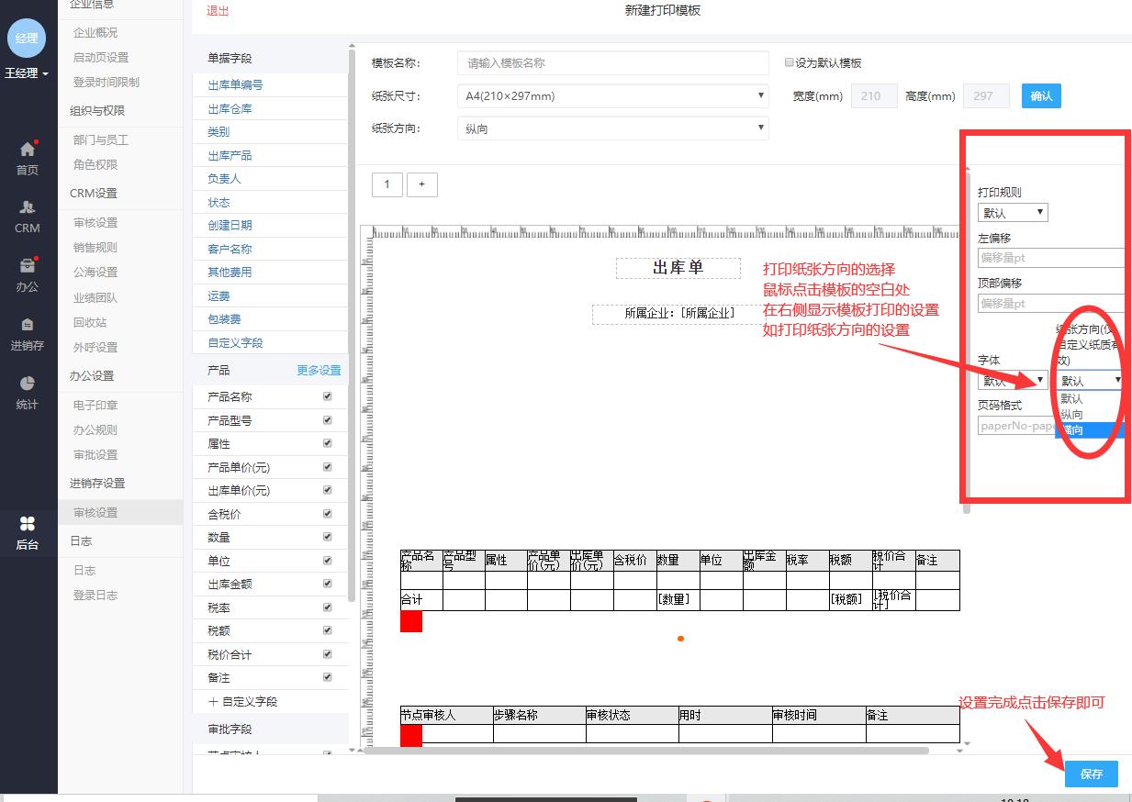Choose 纵向 in the open orientation list
Image resolution: width=1132 pixels, height=802 pixels.
pos(1089,414)
